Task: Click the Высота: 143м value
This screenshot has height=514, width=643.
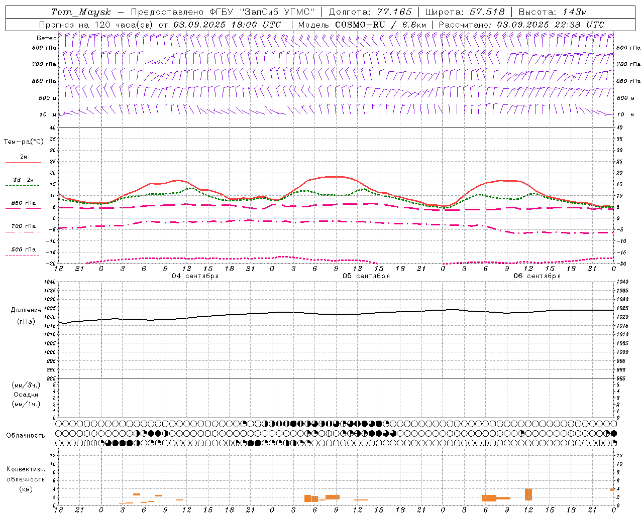Action: point(553,12)
